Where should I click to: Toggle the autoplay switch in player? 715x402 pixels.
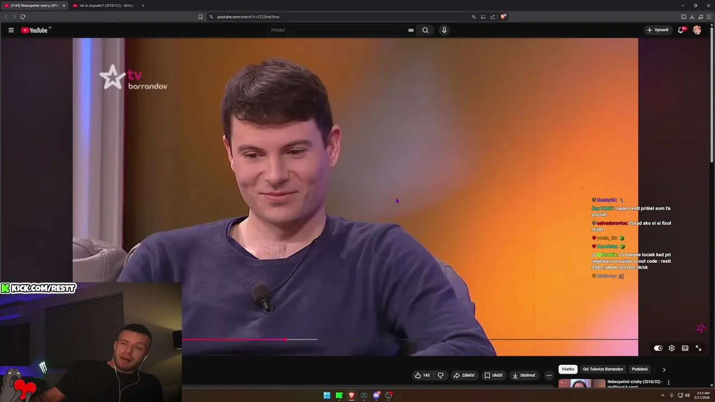click(658, 348)
